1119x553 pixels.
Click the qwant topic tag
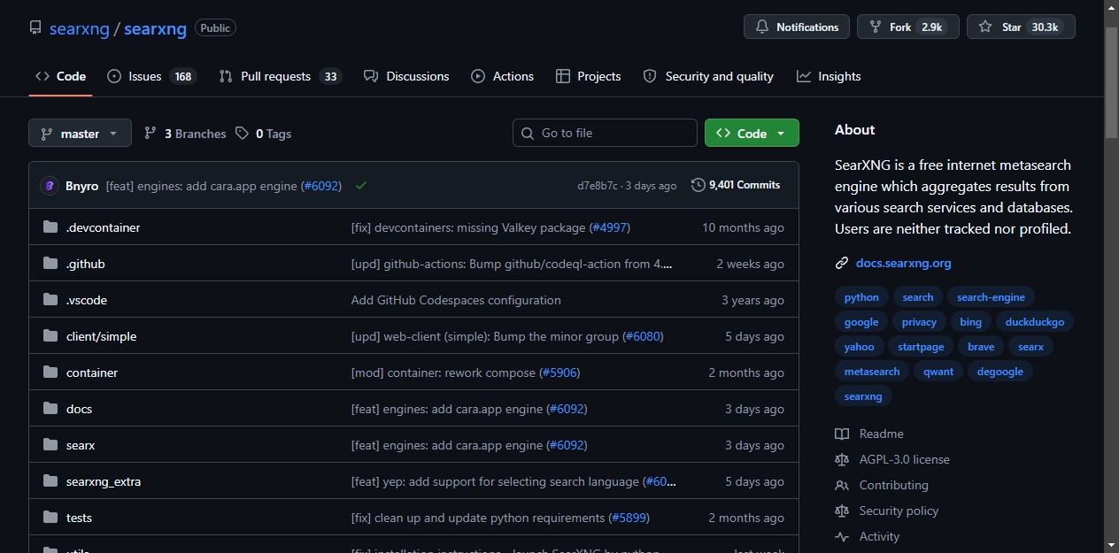tap(938, 372)
